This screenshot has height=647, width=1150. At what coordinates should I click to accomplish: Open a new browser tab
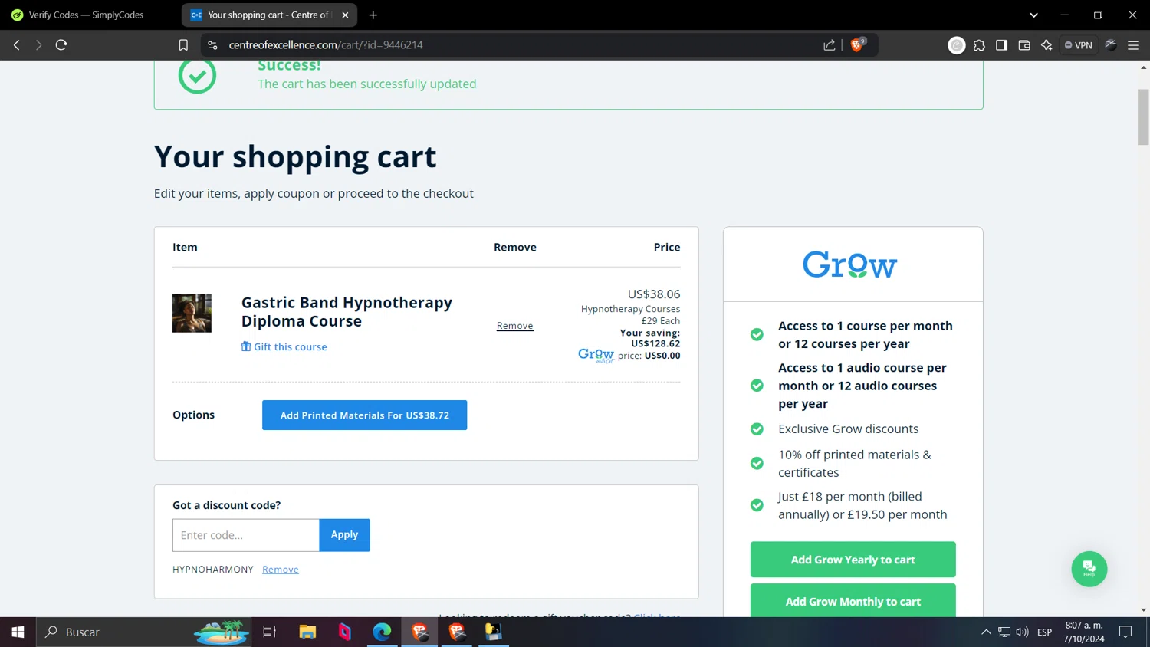click(x=373, y=15)
